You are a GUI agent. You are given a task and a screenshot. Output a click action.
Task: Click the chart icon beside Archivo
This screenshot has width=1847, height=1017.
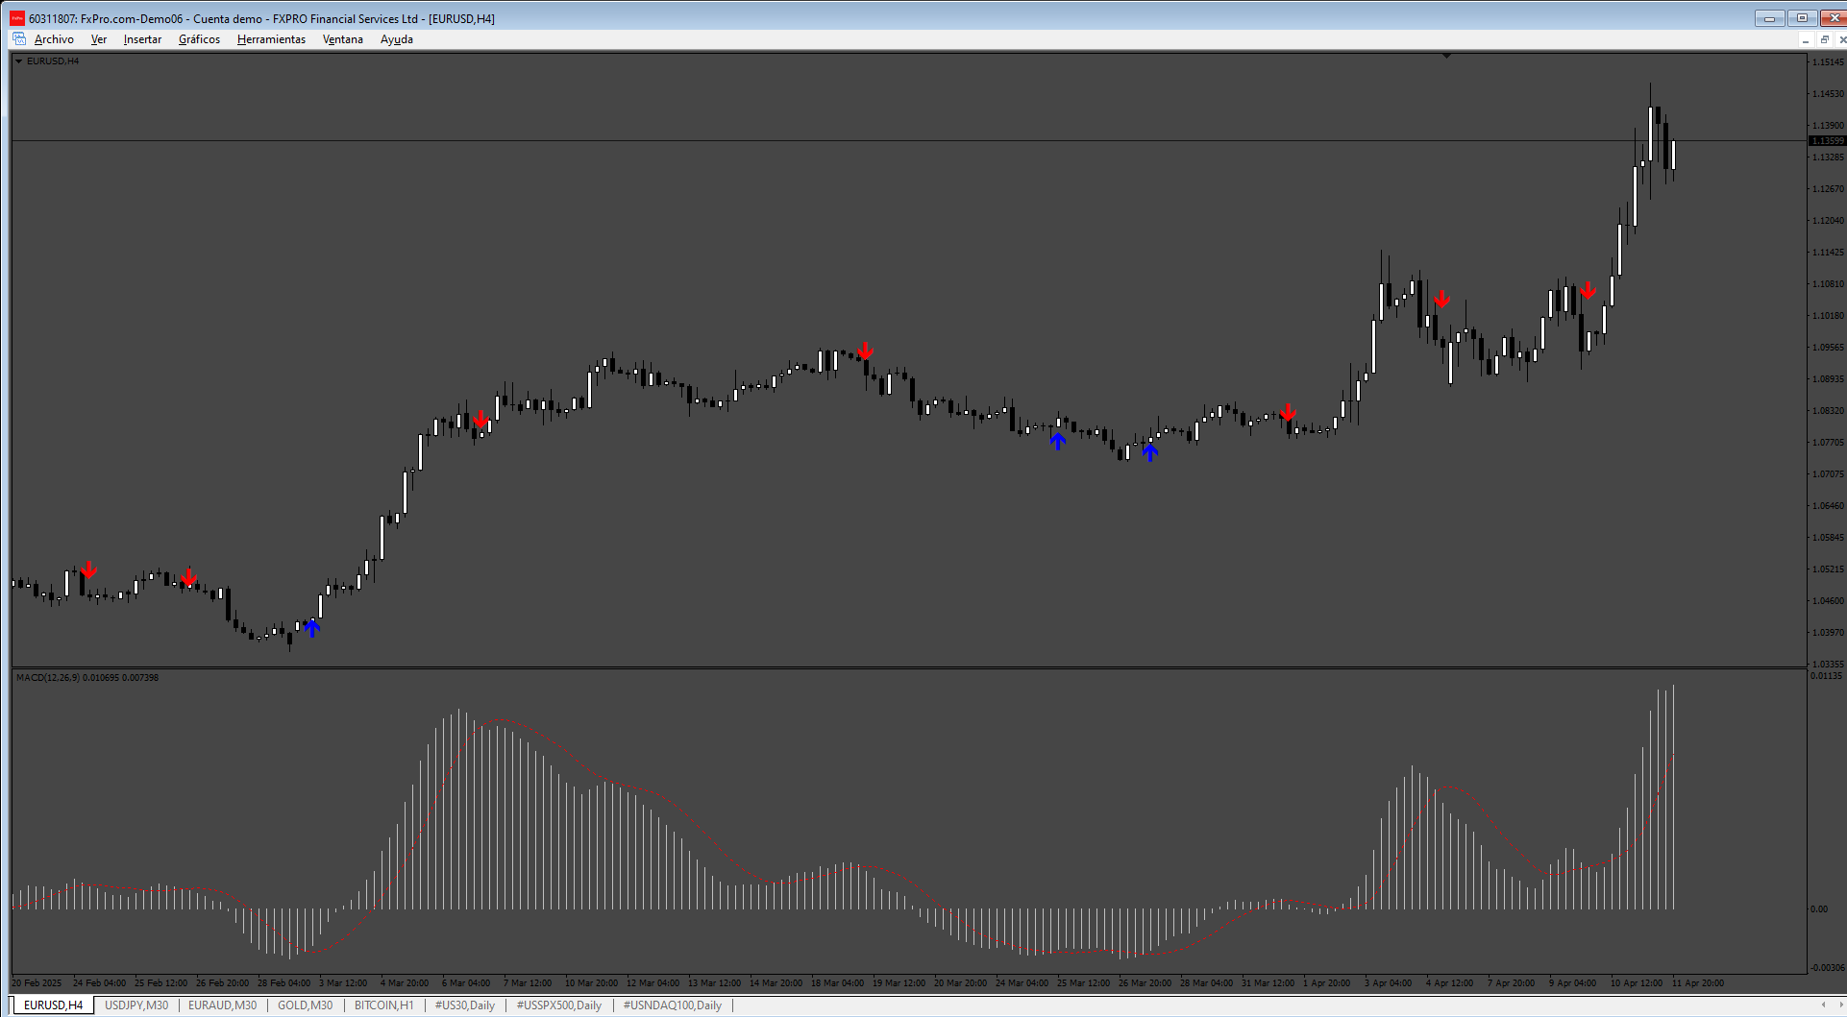click(19, 39)
